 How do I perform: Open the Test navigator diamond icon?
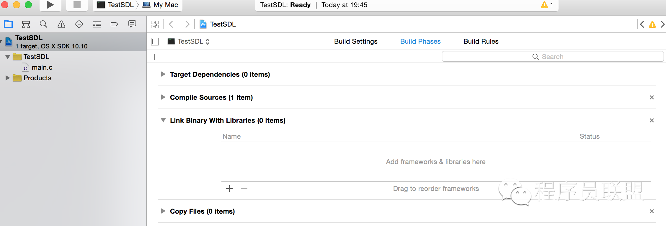[x=79, y=24]
